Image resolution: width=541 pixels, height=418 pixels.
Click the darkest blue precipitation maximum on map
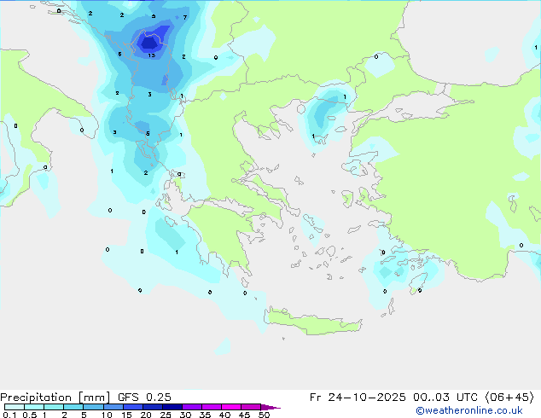click(x=149, y=44)
